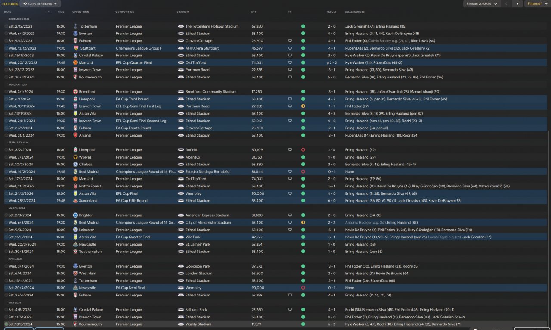Image resolution: width=551 pixels, height=330 pixels.
Task: Click the TV icon in the 27/4/2024 Fulham row
Action: (x=290, y=296)
